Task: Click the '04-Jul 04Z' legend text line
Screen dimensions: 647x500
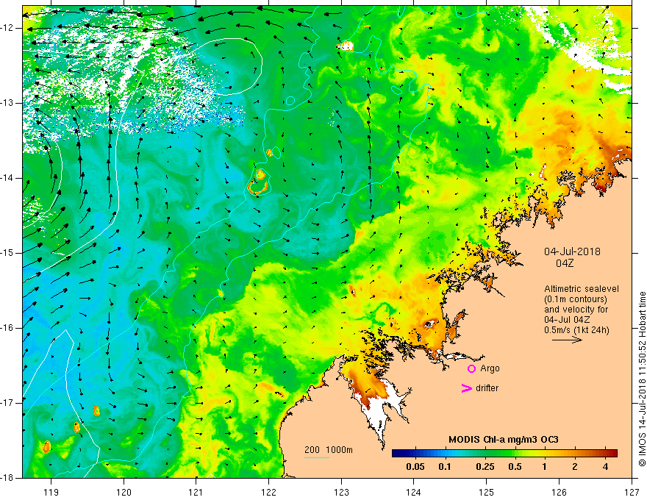Action: pos(567,319)
